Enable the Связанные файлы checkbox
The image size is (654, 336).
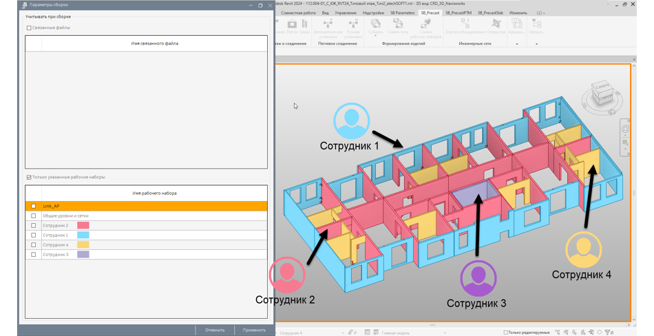coord(29,28)
